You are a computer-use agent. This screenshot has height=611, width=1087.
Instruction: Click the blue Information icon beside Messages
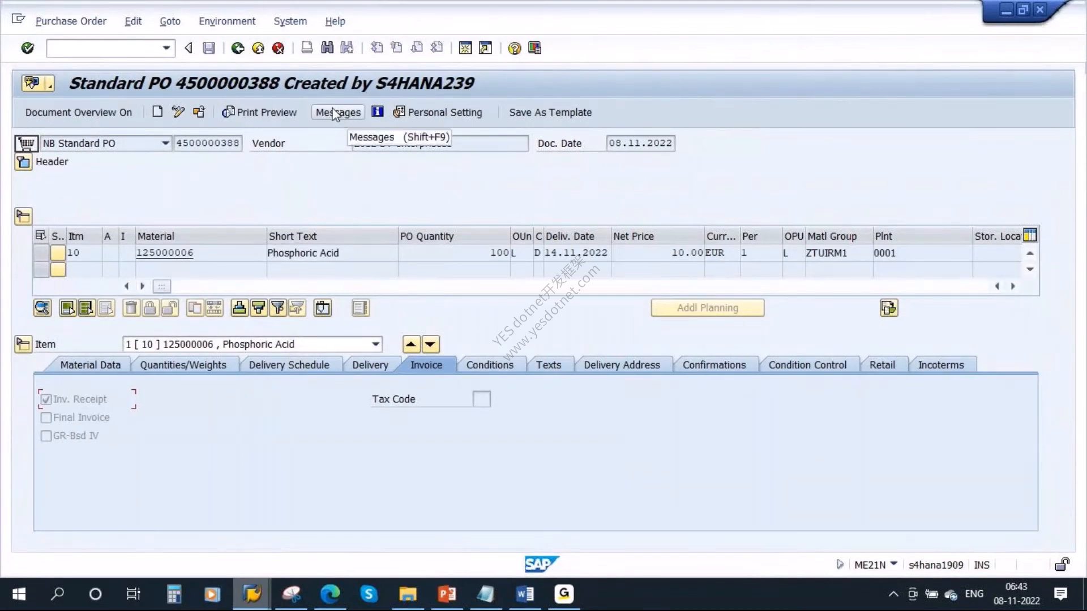[378, 111]
